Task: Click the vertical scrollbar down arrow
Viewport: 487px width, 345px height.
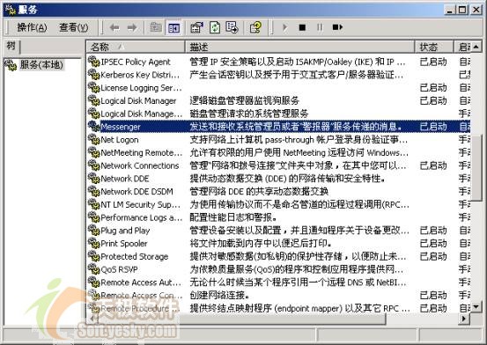Action: point(476,307)
